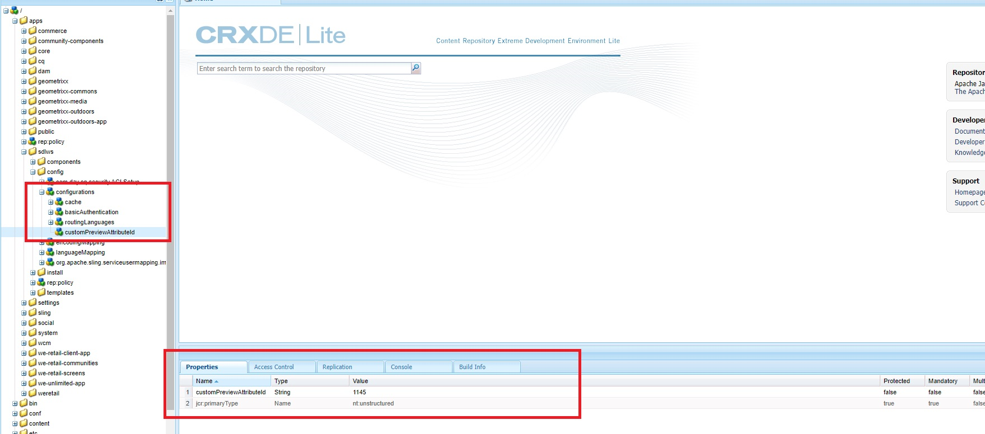Click the commerce folder icon
The image size is (985, 434).
tap(32, 31)
